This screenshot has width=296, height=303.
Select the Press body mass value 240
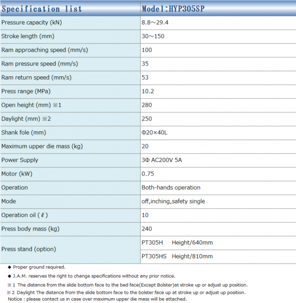click(147, 229)
